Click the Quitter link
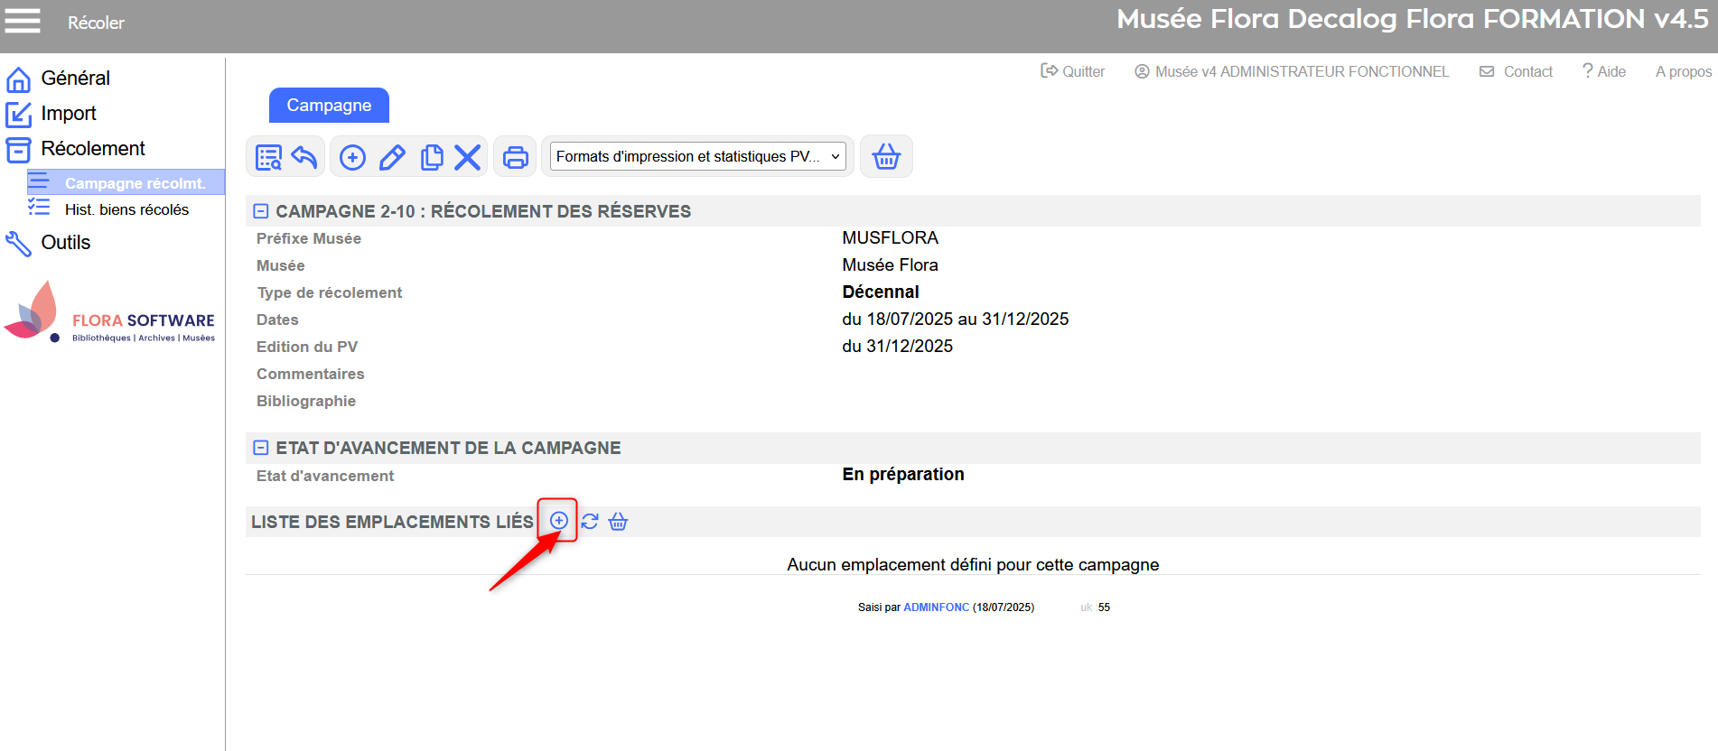Screen dimensions: 1718x751 (x=1073, y=71)
